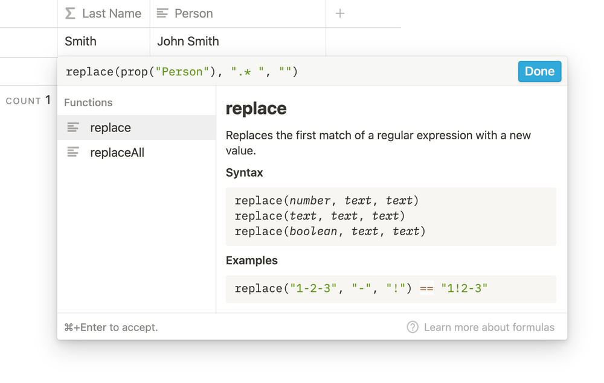Click the sigma formula icon beside Last Name

tap(71, 13)
